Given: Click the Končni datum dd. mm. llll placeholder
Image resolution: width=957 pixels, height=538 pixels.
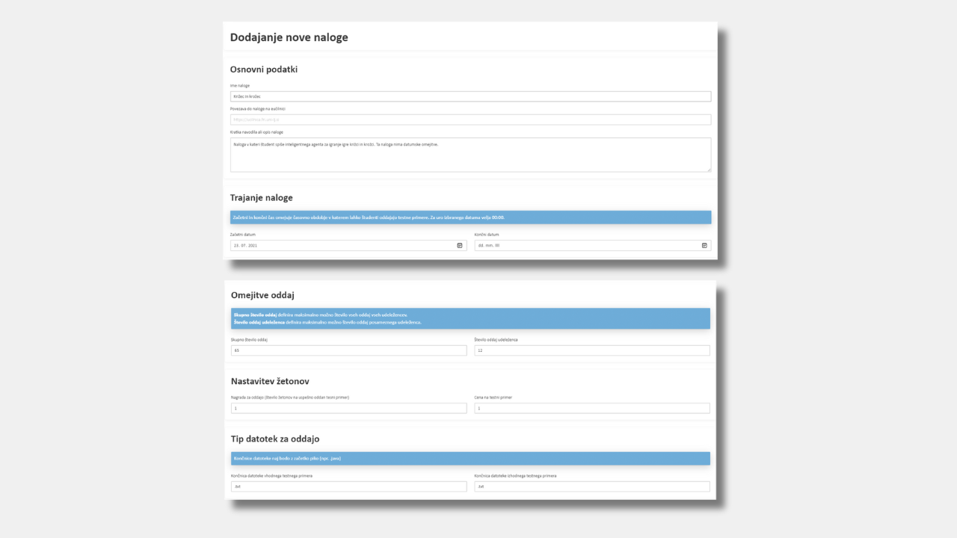Looking at the screenshot, I should pos(489,245).
